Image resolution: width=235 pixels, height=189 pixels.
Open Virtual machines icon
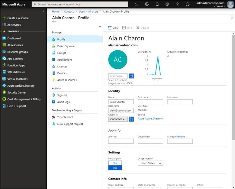[x=4, y=79]
